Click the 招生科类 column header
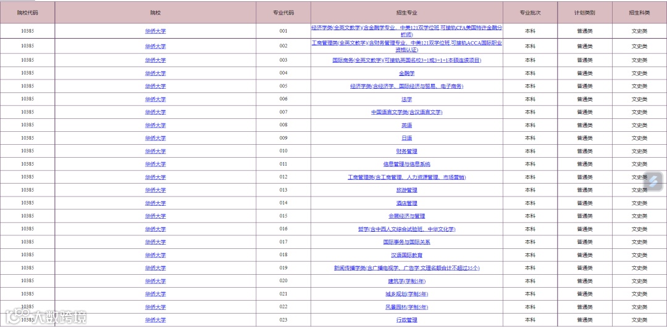 (x=639, y=13)
